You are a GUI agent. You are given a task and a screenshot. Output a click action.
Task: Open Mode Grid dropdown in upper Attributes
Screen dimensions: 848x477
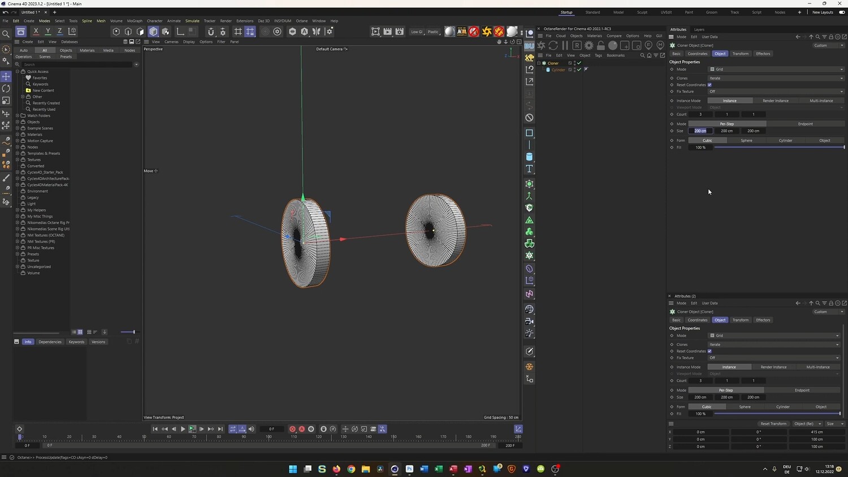(776, 70)
